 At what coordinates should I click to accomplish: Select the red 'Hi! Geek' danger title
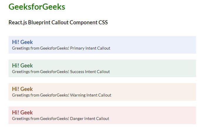22,112
